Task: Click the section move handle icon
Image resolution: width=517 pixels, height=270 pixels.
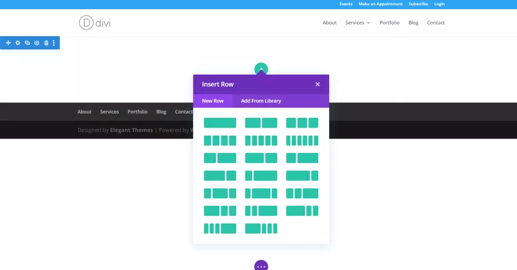Action: [8, 43]
